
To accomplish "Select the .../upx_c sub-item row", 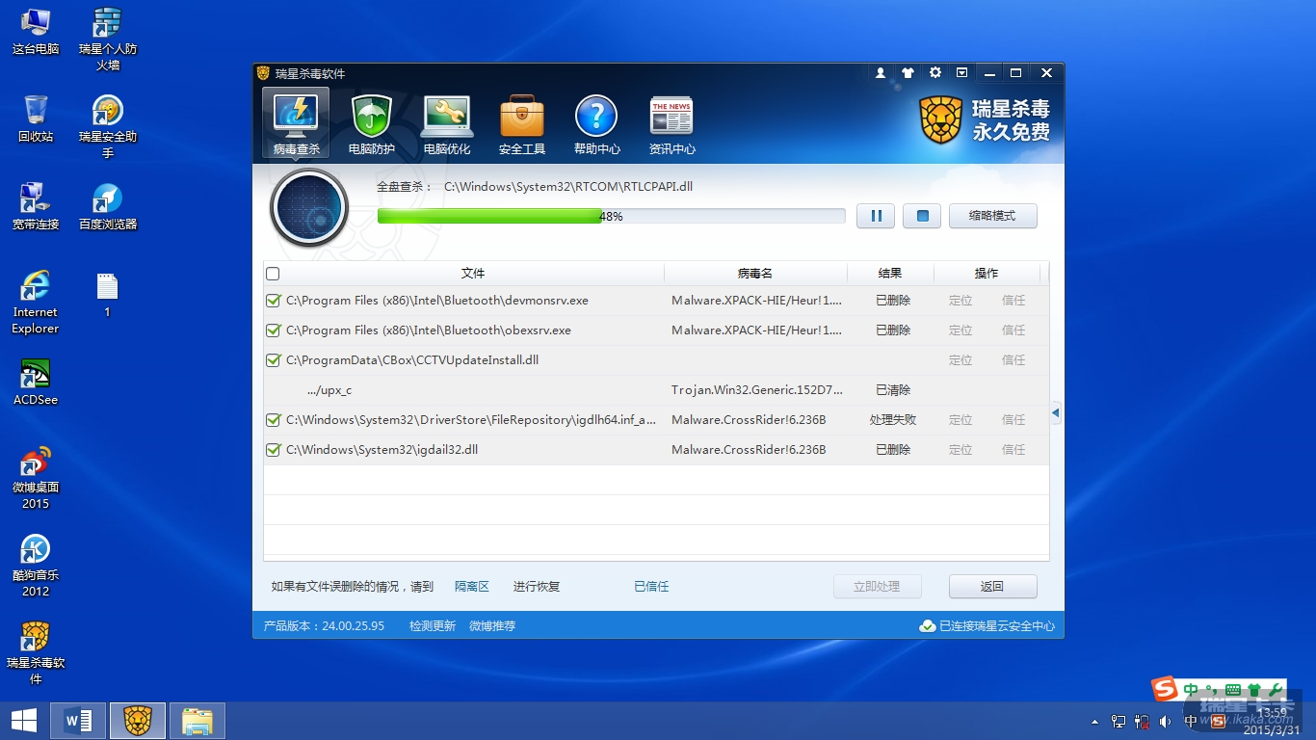I will click(656, 390).
